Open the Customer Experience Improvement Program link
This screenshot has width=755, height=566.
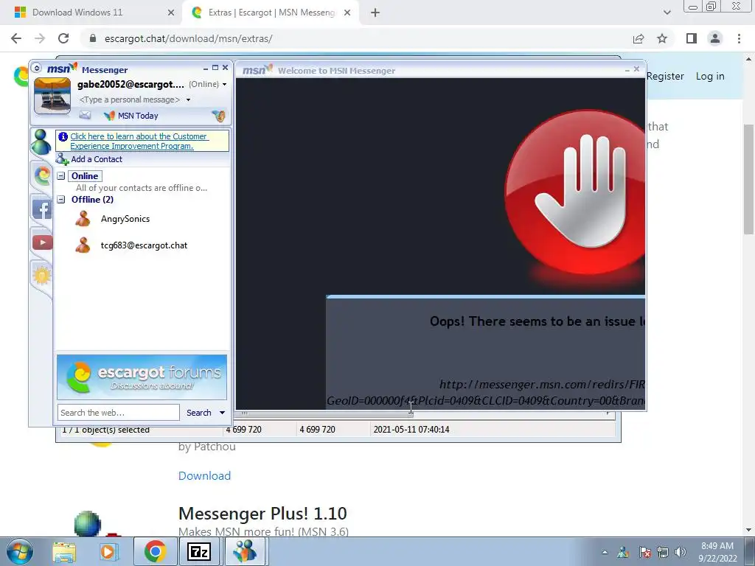click(139, 141)
